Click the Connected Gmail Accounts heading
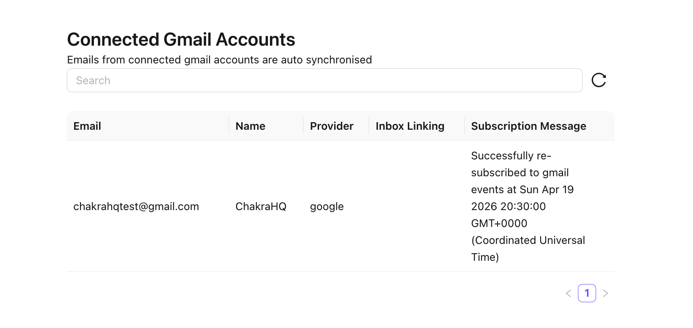693x328 pixels. tap(181, 40)
